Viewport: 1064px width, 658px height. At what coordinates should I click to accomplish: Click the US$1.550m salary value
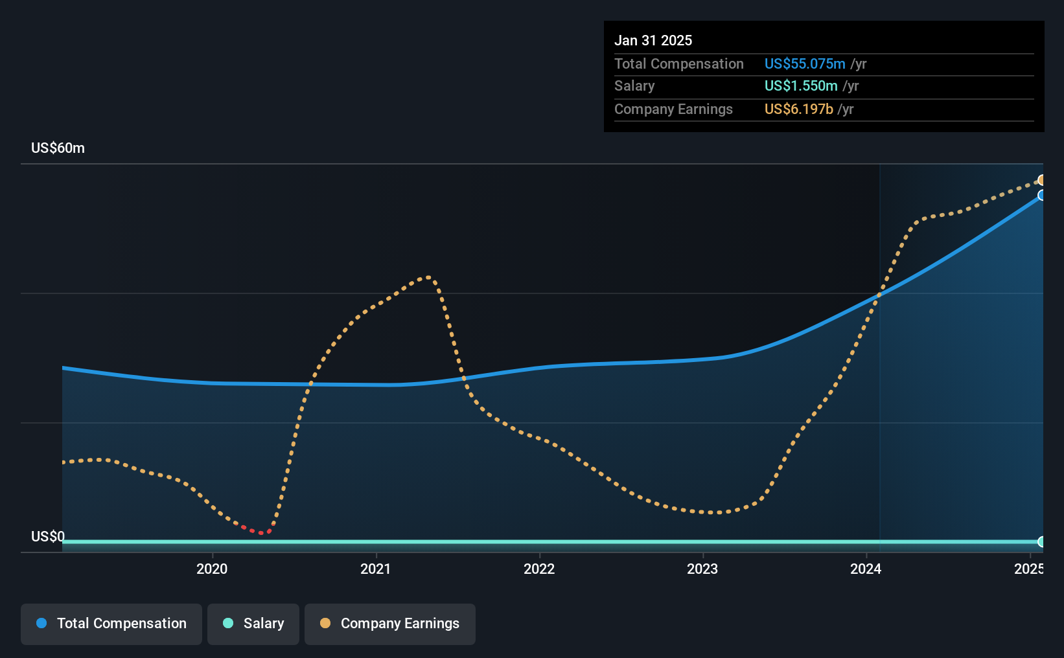coord(801,85)
